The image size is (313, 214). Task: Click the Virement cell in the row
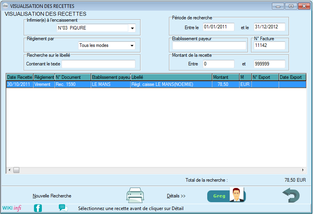44,84
